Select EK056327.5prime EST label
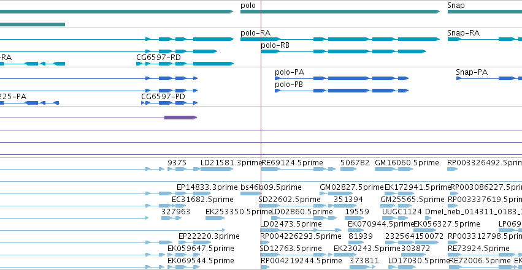Screen dimensions: 522x270 (447, 224)
